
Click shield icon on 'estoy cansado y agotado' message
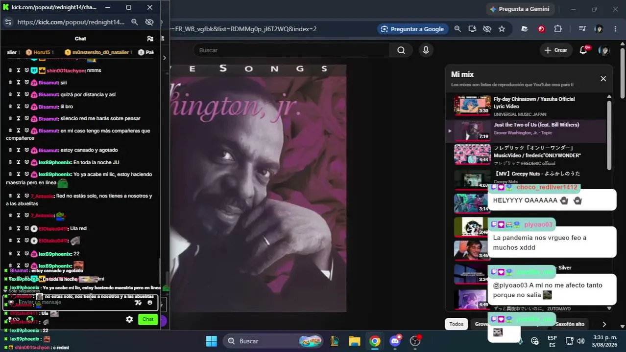[27, 150]
